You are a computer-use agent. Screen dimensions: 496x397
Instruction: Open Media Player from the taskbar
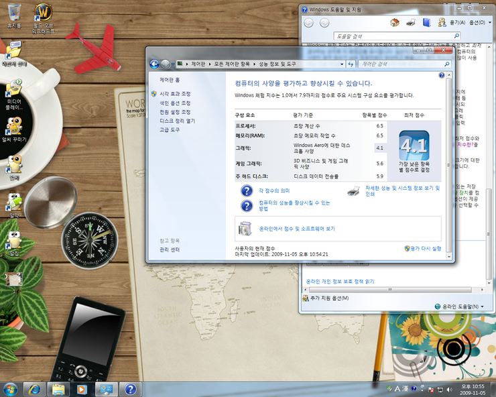tap(81, 390)
